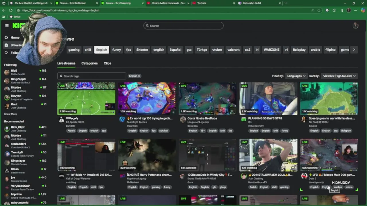Open new browser tab with plus icon
367x206 pixels.
(286, 3)
